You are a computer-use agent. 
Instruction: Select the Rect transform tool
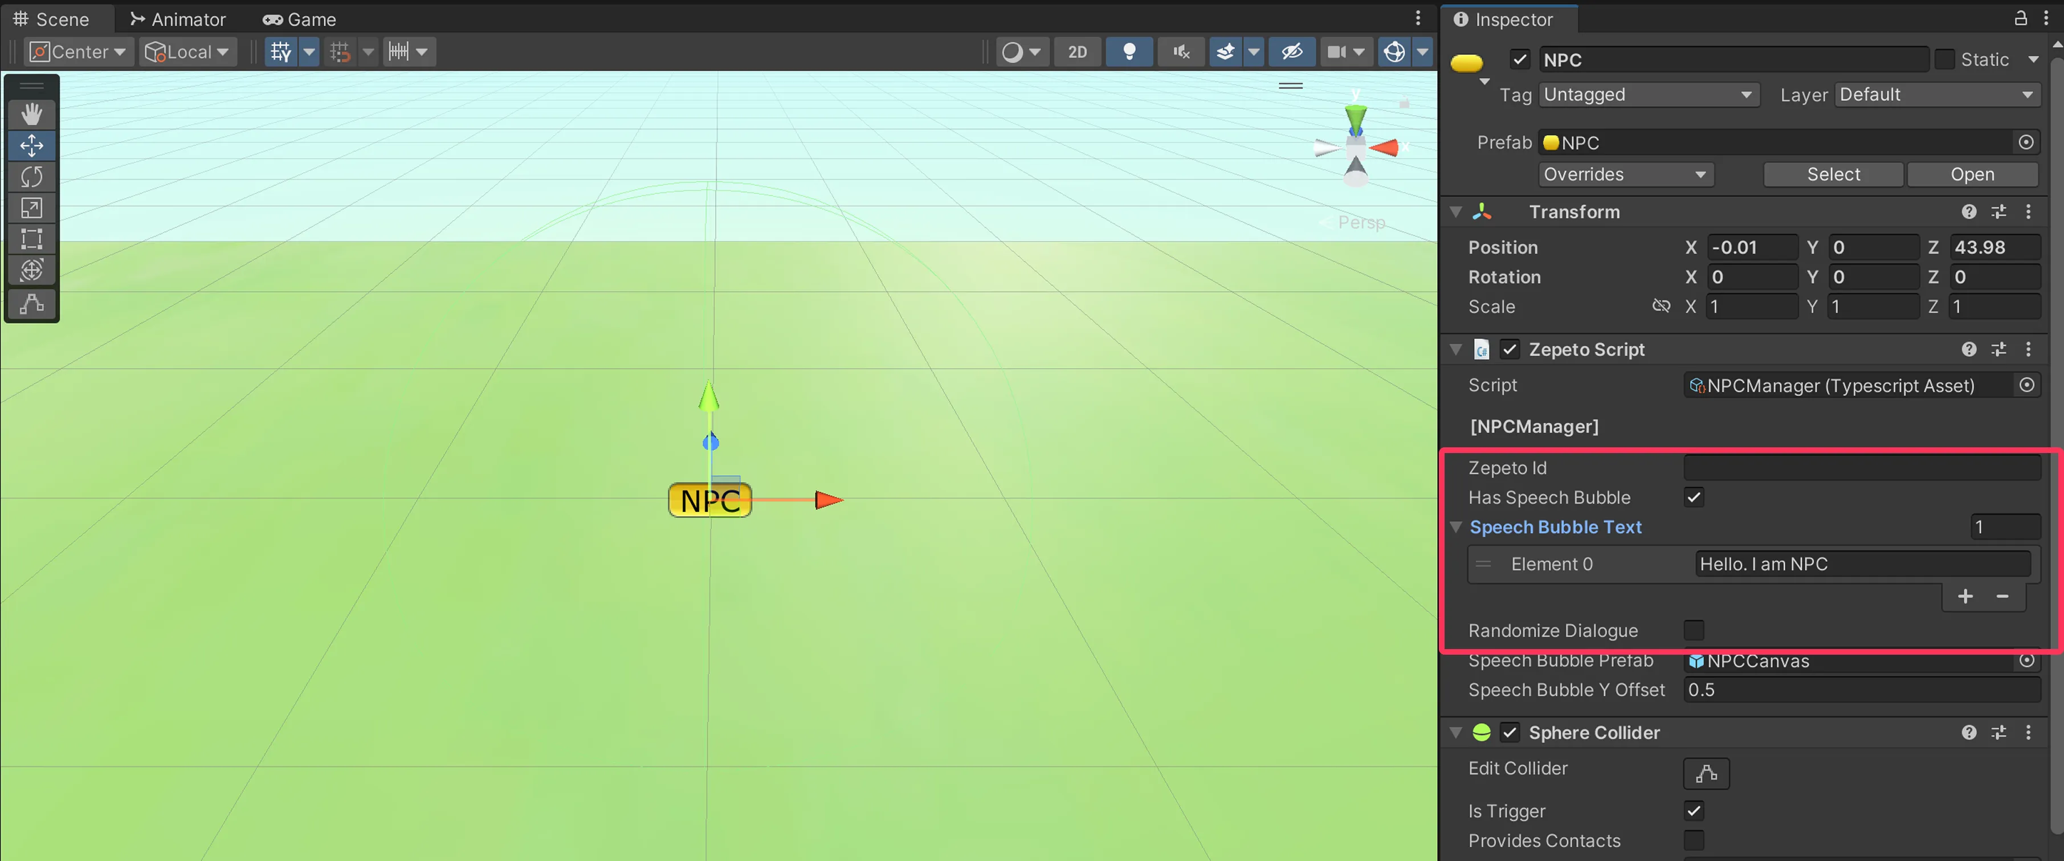31,239
